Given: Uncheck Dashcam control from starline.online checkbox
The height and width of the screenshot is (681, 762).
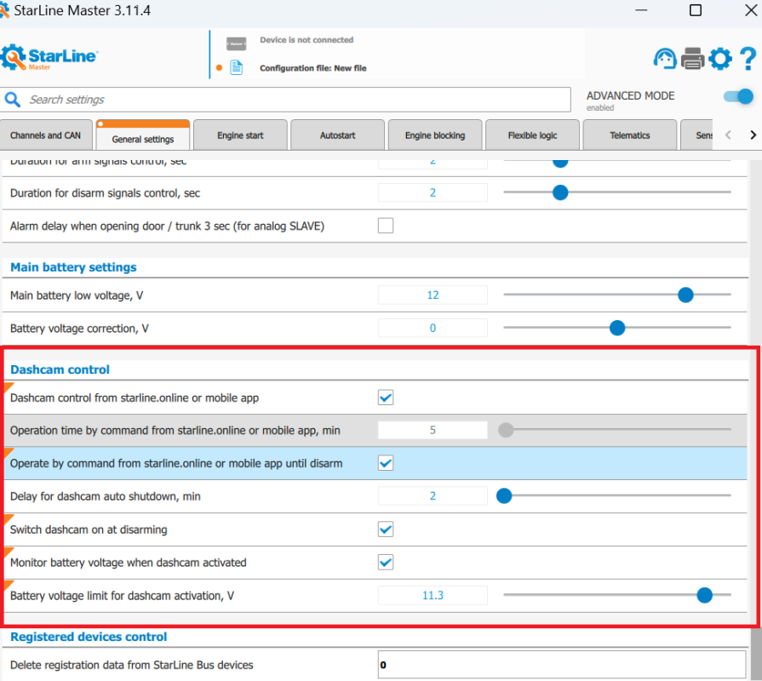Looking at the screenshot, I should click(x=386, y=398).
